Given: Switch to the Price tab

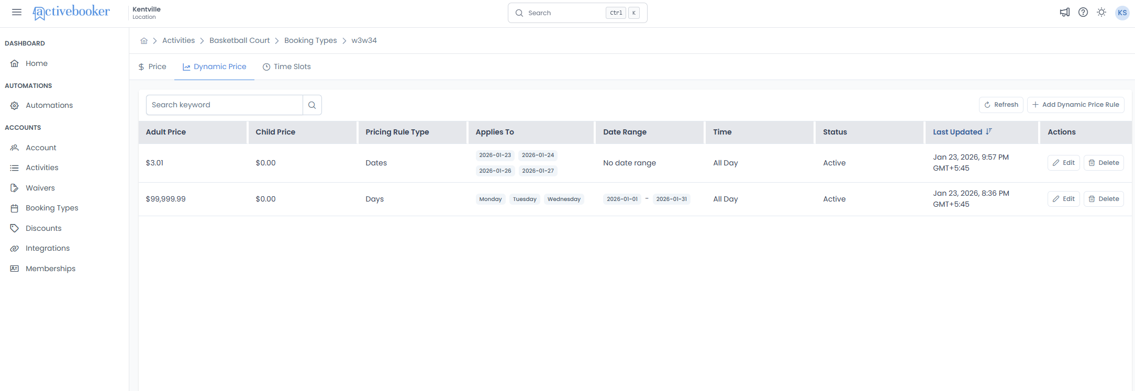Looking at the screenshot, I should pyautogui.click(x=152, y=66).
